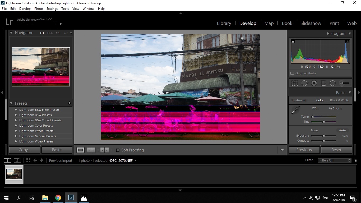Choose the Red Eye Correction tool
361x203 pixels.
(314, 83)
